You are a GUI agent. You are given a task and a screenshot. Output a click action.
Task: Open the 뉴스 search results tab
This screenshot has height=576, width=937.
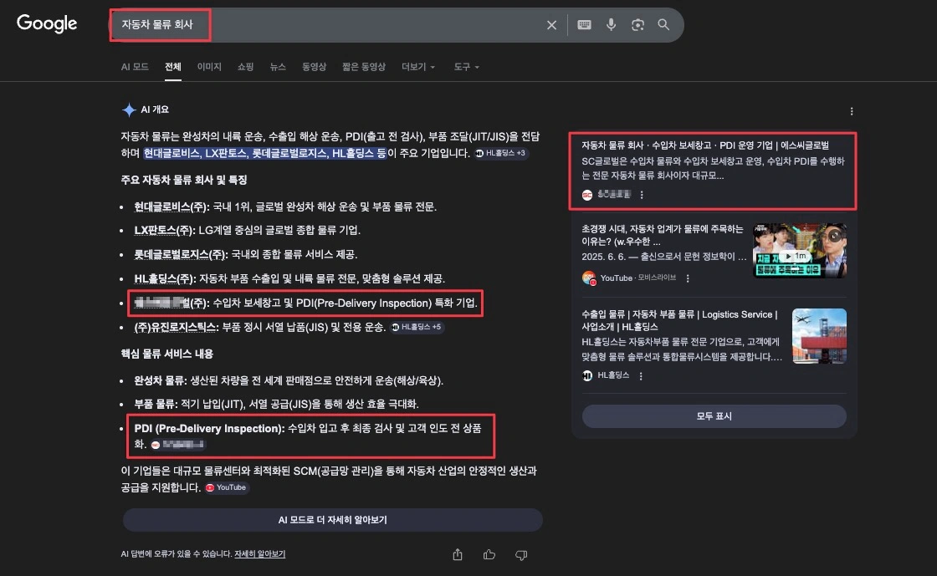tap(278, 68)
